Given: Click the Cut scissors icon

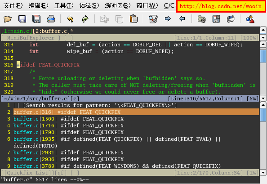Looking at the screenshot, I should point(105,19).
